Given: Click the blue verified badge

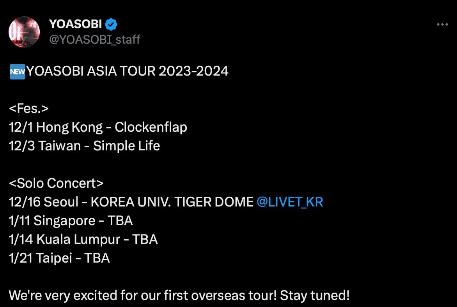Looking at the screenshot, I should click(x=112, y=25).
